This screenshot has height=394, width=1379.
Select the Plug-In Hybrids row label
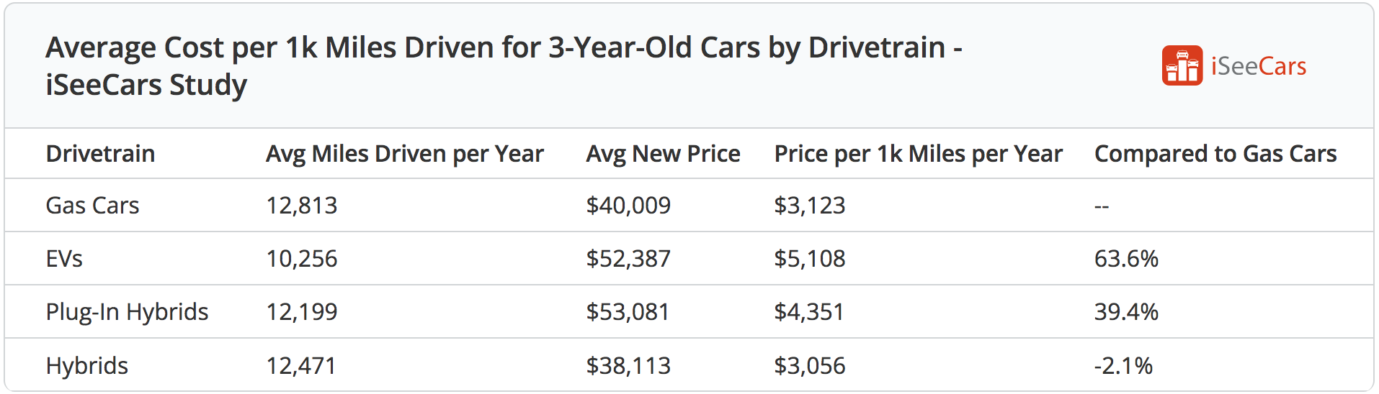127,312
